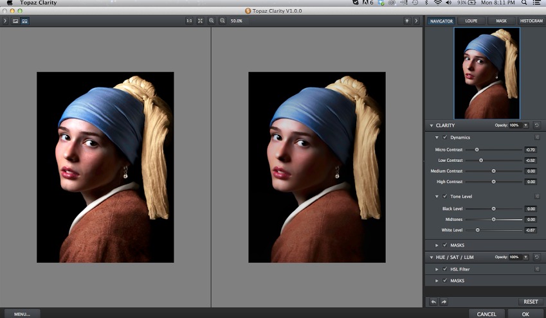The image size is (546, 318).
Task: Switch to the HISTOGRAM tab
Action: [531, 21]
